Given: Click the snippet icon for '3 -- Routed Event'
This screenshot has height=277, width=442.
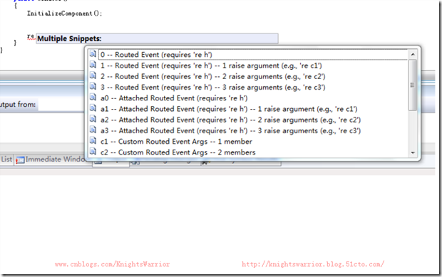Looking at the screenshot, I should (x=93, y=86).
